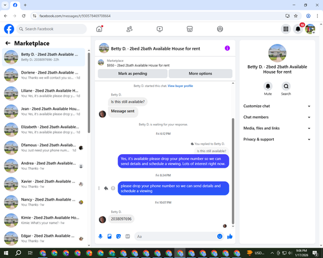Reload the browser page

pyautogui.click(x=24, y=15)
